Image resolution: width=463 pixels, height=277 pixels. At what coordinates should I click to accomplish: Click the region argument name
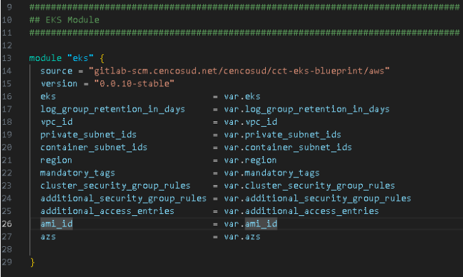click(56, 159)
